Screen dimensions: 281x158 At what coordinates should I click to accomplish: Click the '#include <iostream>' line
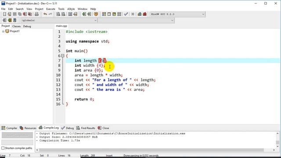(86, 32)
